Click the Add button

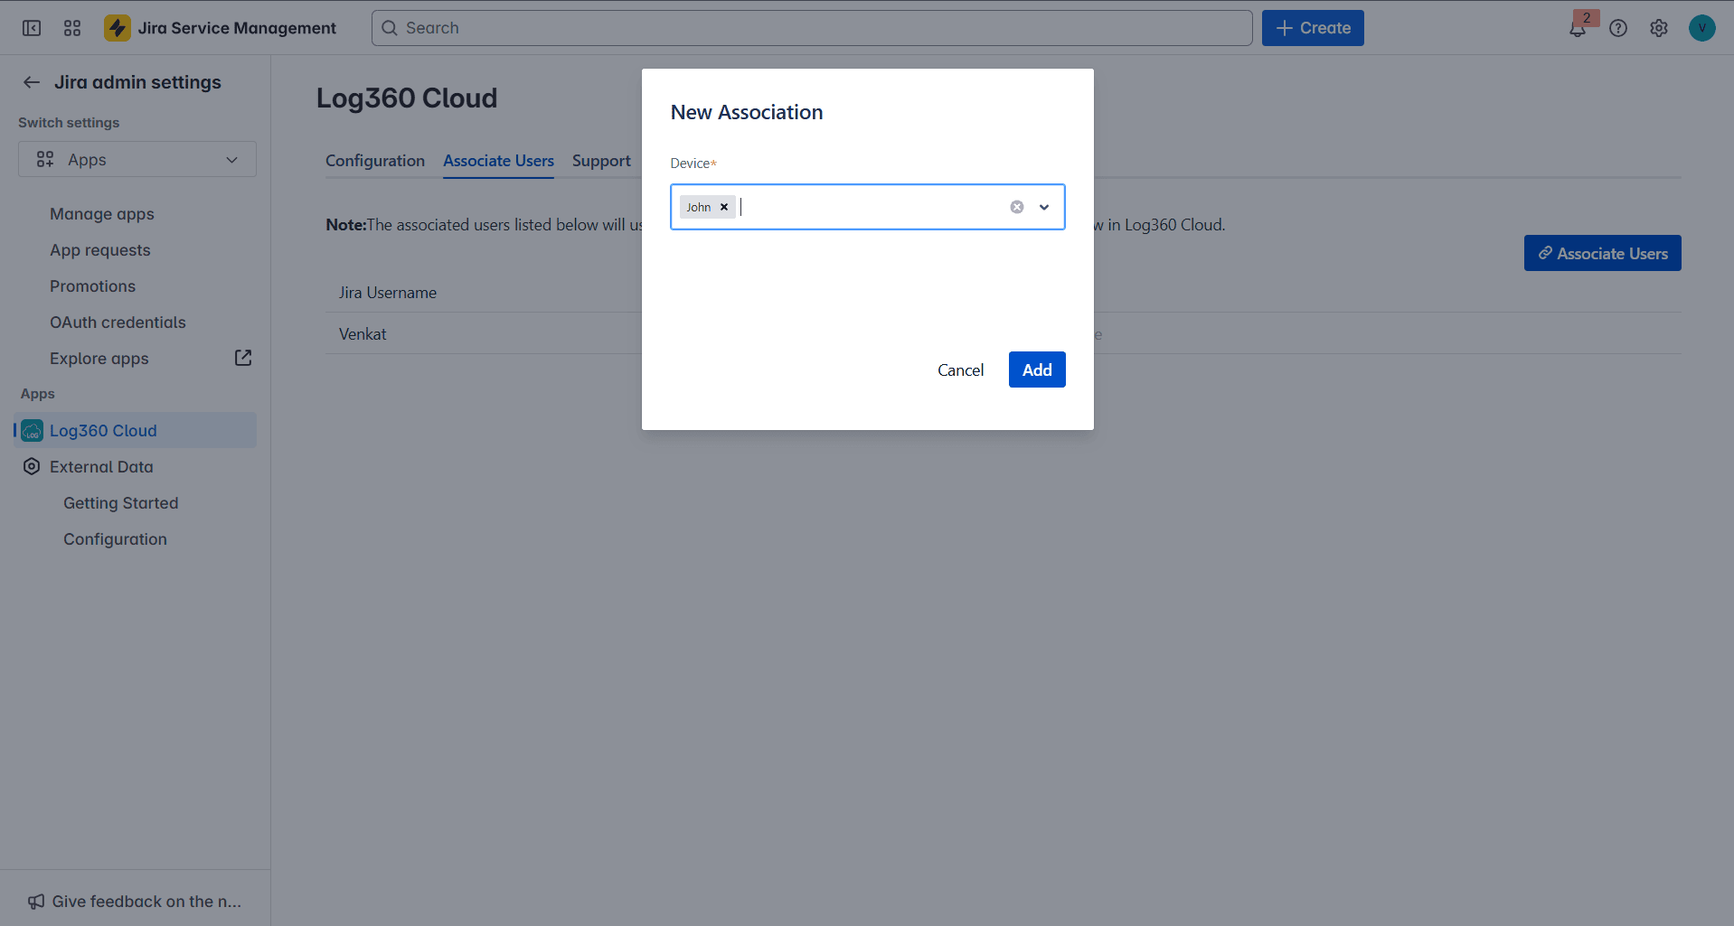pos(1036,369)
